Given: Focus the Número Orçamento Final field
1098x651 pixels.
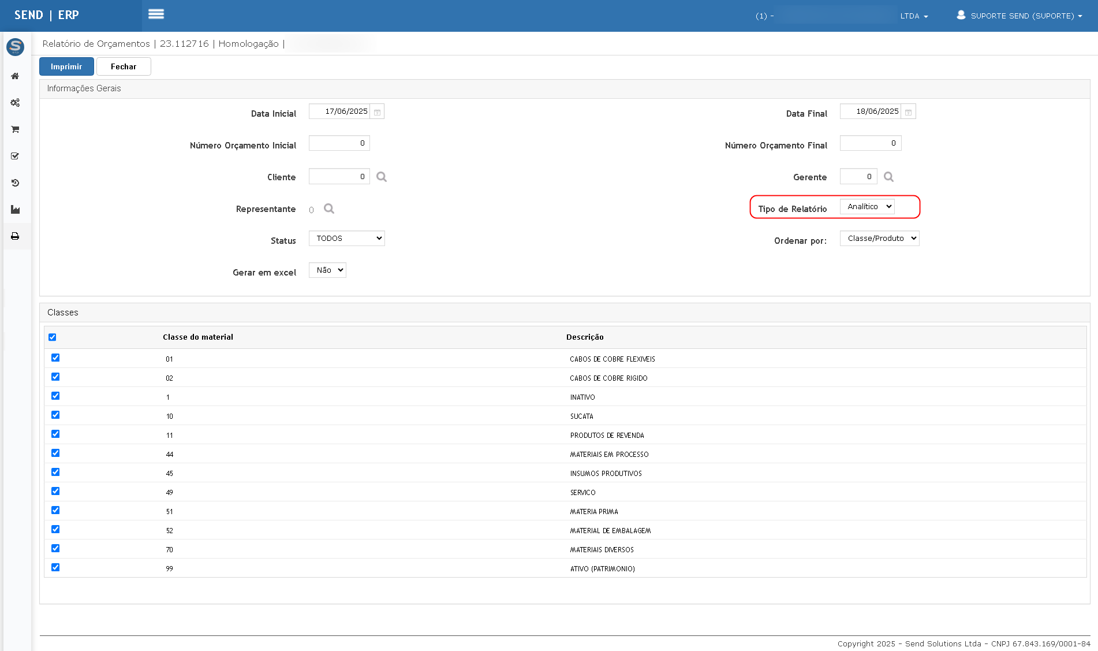Looking at the screenshot, I should click(871, 143).
